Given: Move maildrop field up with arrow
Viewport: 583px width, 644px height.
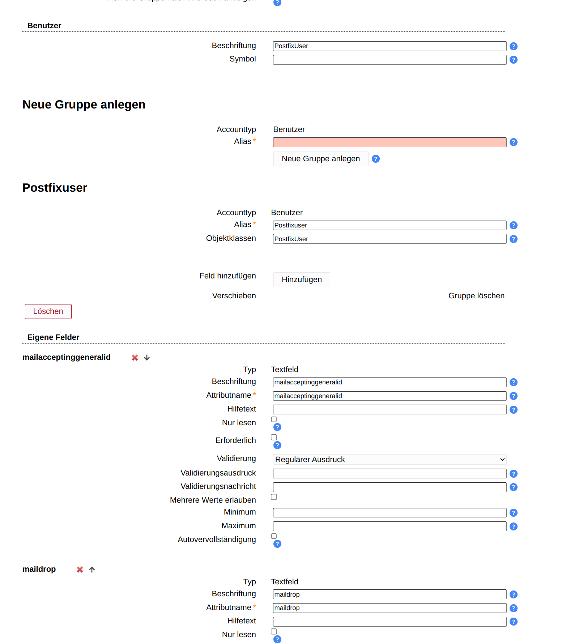Looking at the screenshot, I should (92, 570).
